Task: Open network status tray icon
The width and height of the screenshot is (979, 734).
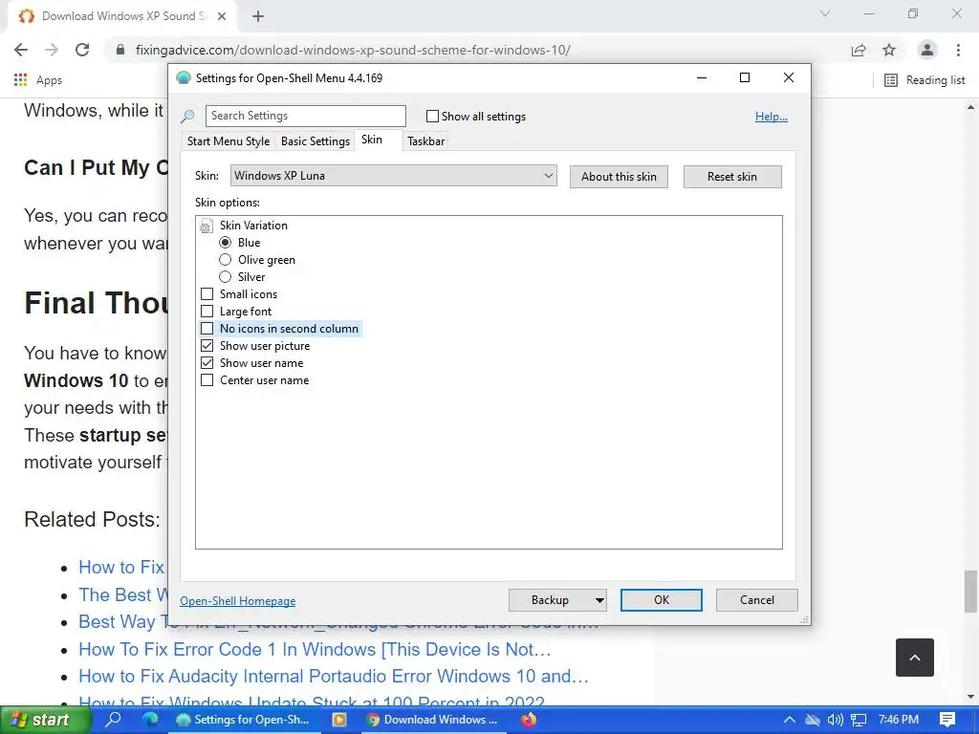Action: (859, 720)
